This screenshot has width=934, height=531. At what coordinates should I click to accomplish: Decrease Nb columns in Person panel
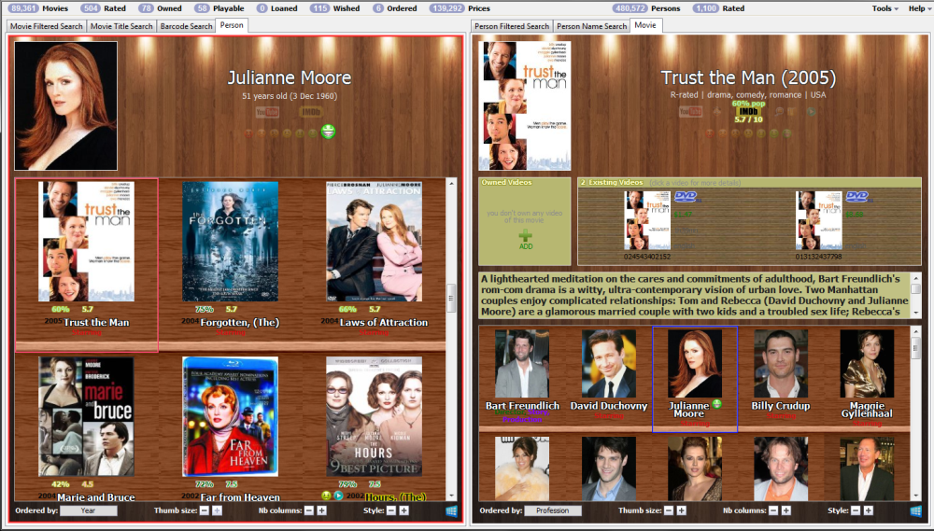click(x=309, y=510)
